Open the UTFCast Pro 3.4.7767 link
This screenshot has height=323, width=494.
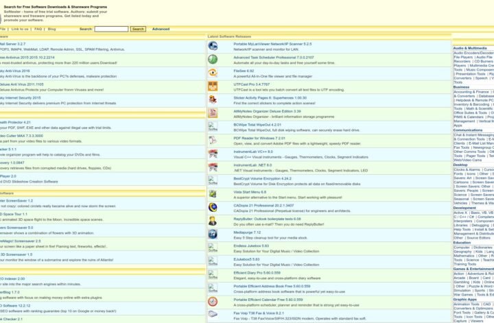point(251,84)
